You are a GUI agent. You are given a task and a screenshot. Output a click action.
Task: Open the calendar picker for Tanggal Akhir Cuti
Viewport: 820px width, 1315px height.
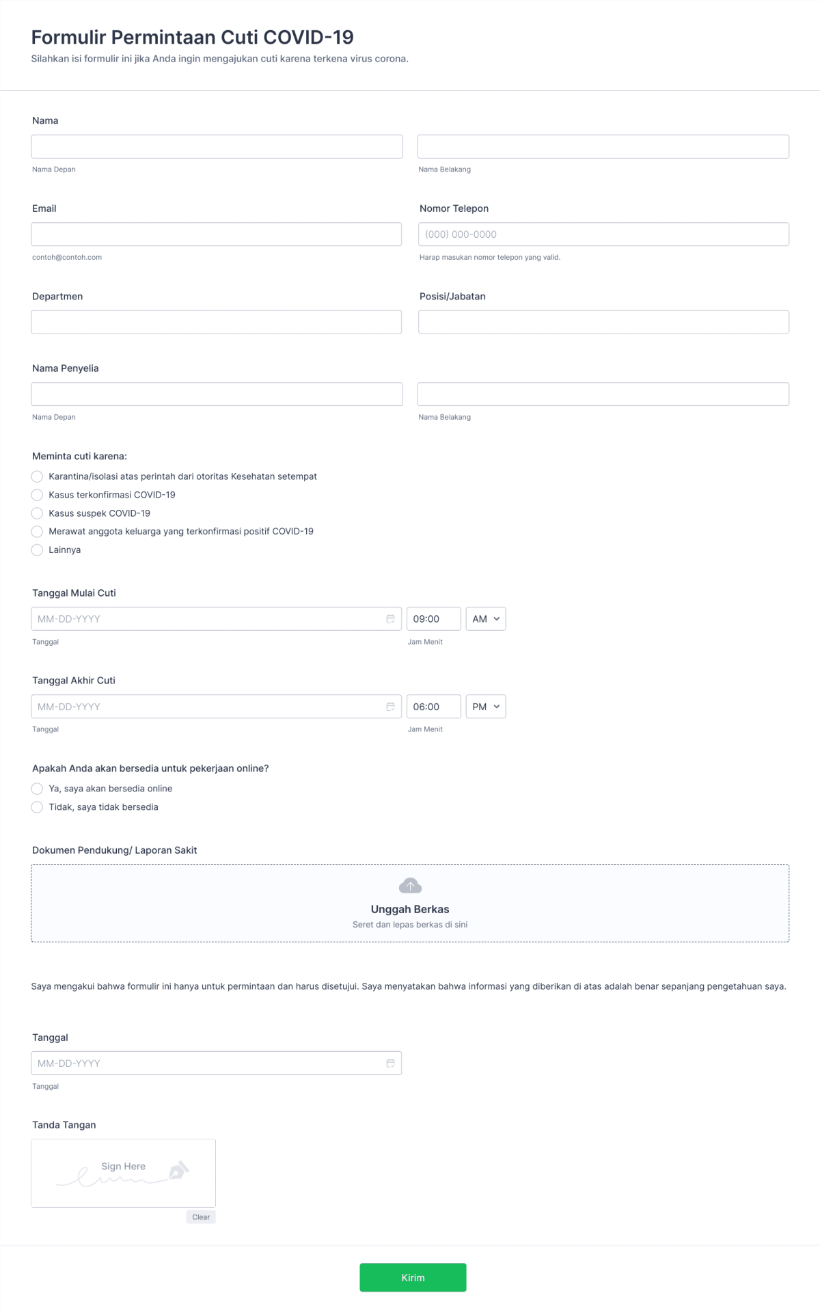pyautogui.click(x=390, y=706)
